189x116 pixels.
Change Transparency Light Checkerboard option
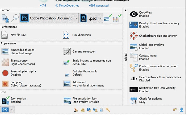pos(23,64)
